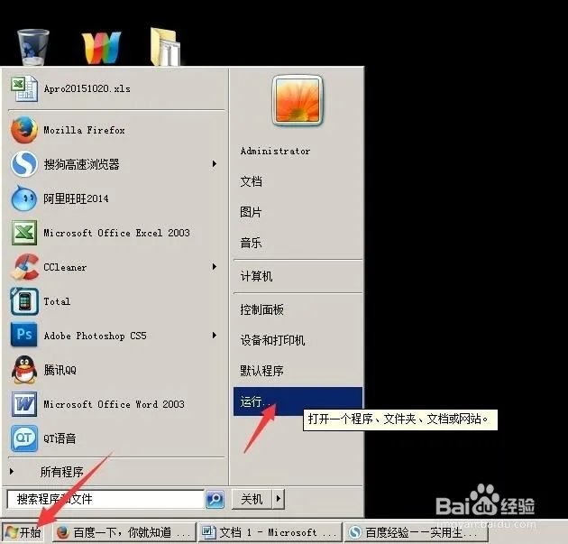Open 图片 in the right pane
The image size is (568, 544).
(251, 212)
